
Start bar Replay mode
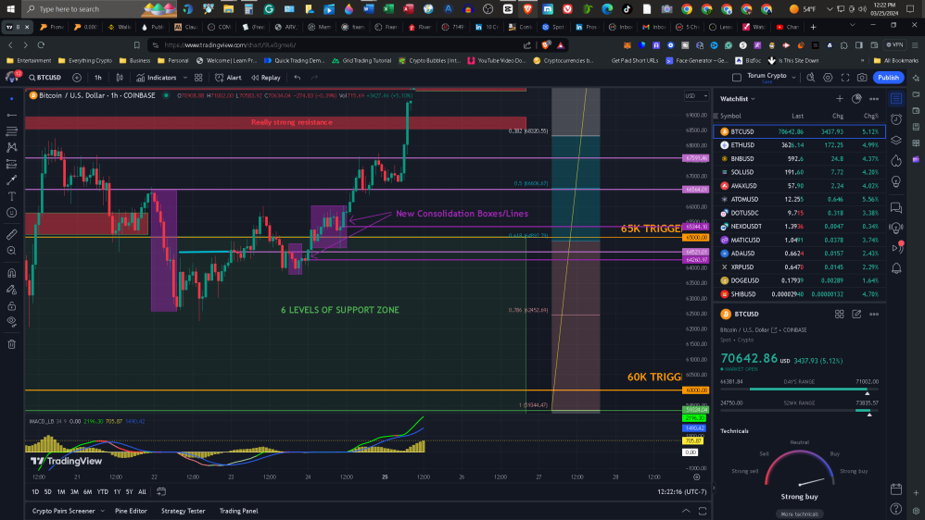[x=266, y=78]
